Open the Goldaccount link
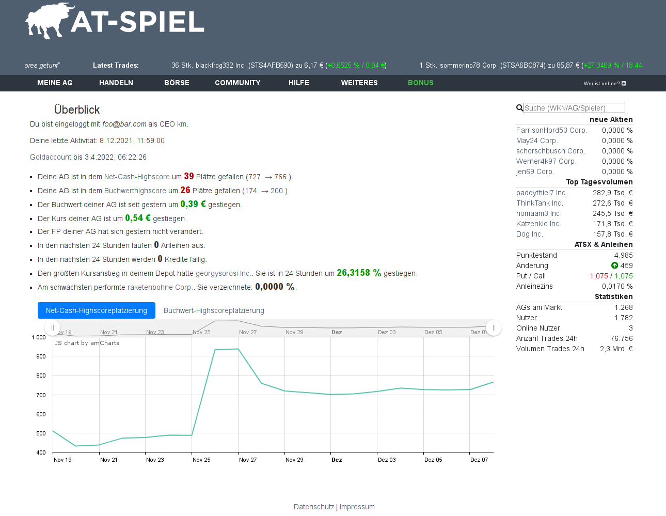Image resolution: width=666 pixels, height=516 pixels. [x=51, y=157]
